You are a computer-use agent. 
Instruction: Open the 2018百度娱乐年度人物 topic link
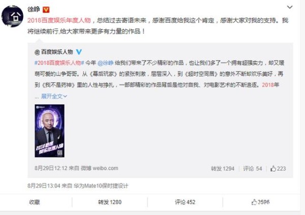(59, 20)
